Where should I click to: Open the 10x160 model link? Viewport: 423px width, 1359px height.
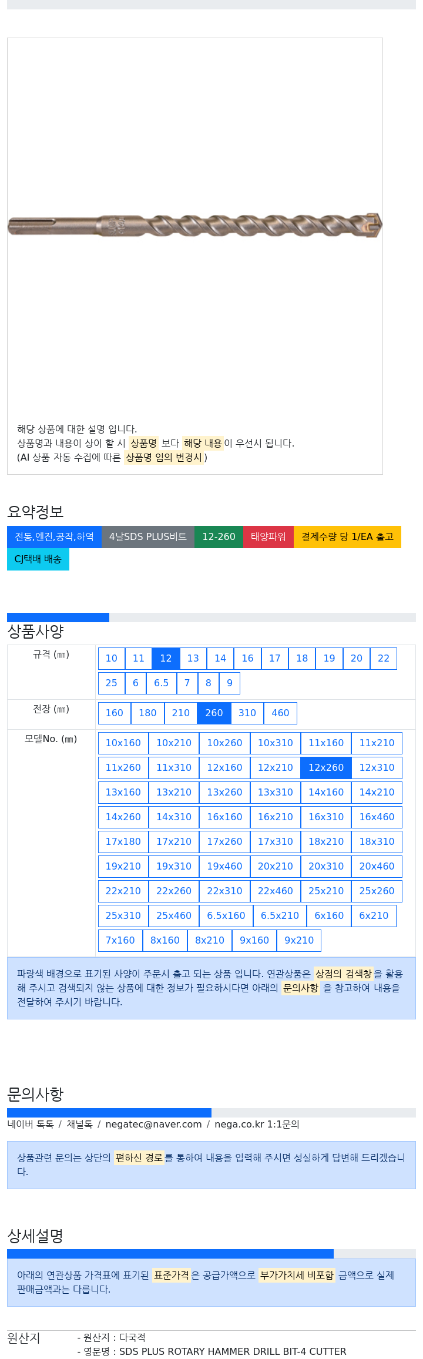(123, 743)
